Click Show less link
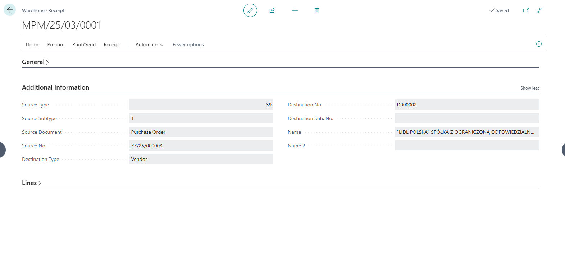This screenshot has height=270, width=565. click(529, 88)
